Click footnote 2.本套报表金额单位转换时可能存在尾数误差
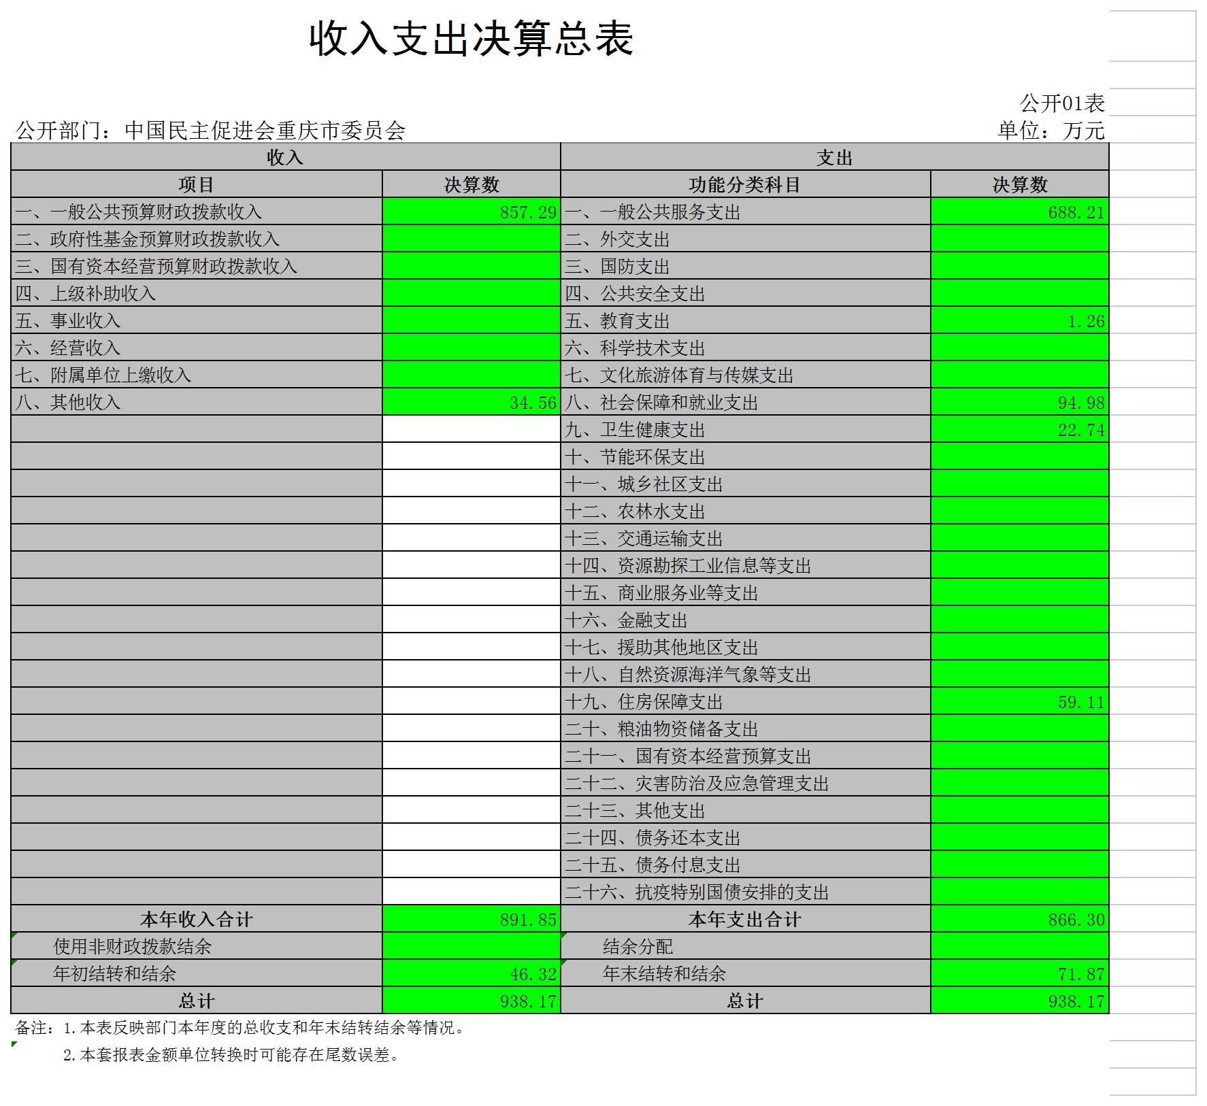1207x1106 pixels. (x=231, y=1055)
